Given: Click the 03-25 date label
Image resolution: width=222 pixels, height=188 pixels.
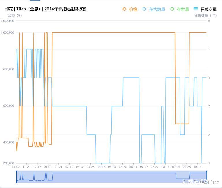Looking at the screenshot, I should pyautogui.click(x=91, y=167).
